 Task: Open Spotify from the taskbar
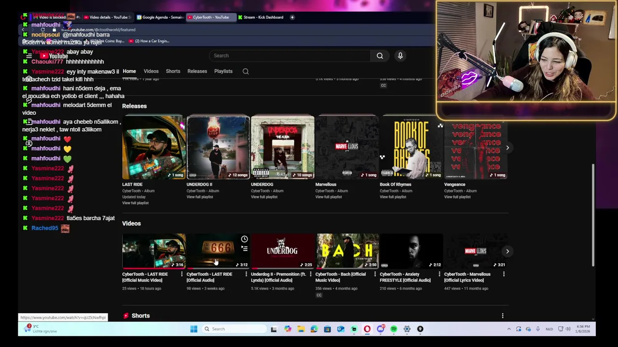(x=394, y=329)
